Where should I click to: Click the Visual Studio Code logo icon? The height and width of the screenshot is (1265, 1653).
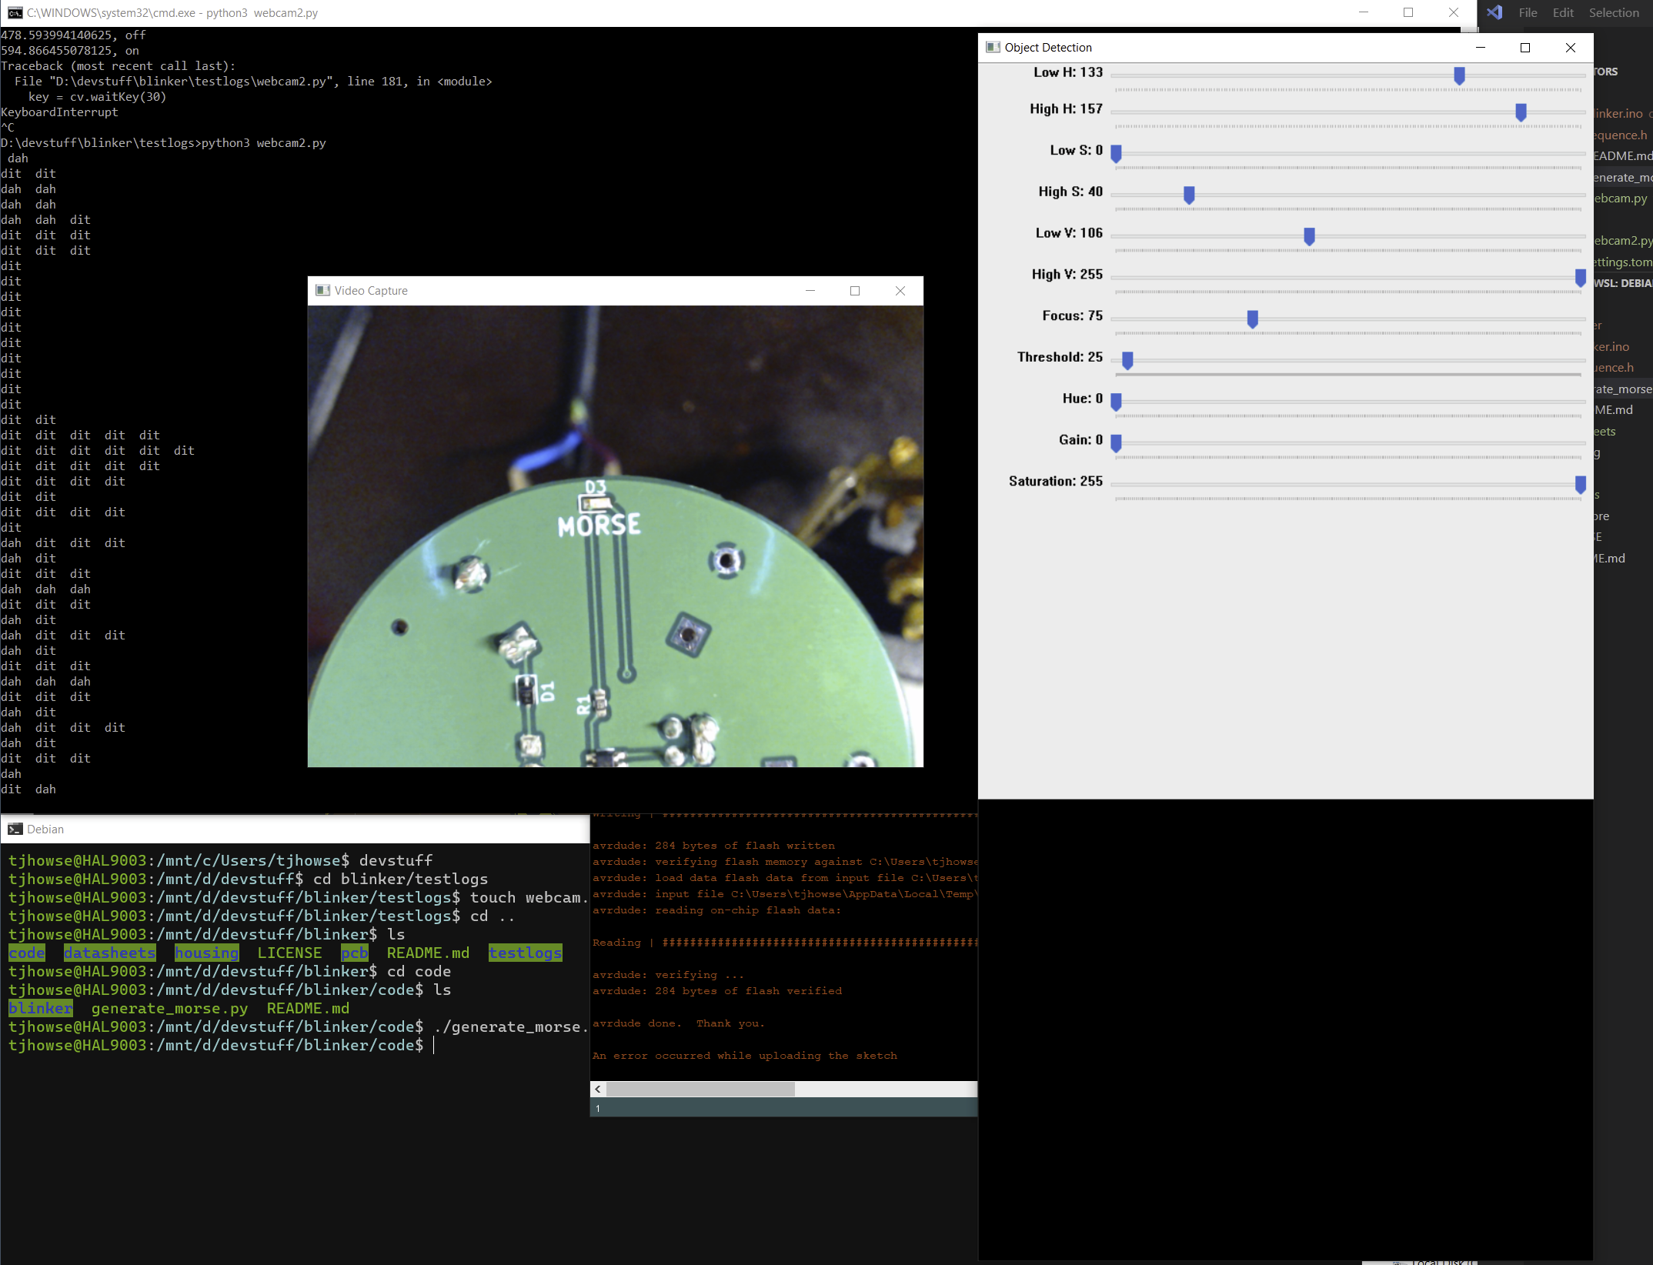click(x=1494, y=12)
